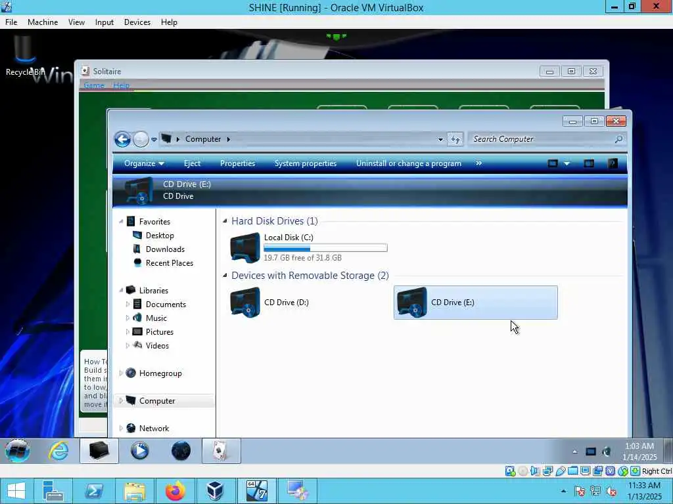
Task: Open the Solitaire Help menu
Action: [x=121, y=85]
